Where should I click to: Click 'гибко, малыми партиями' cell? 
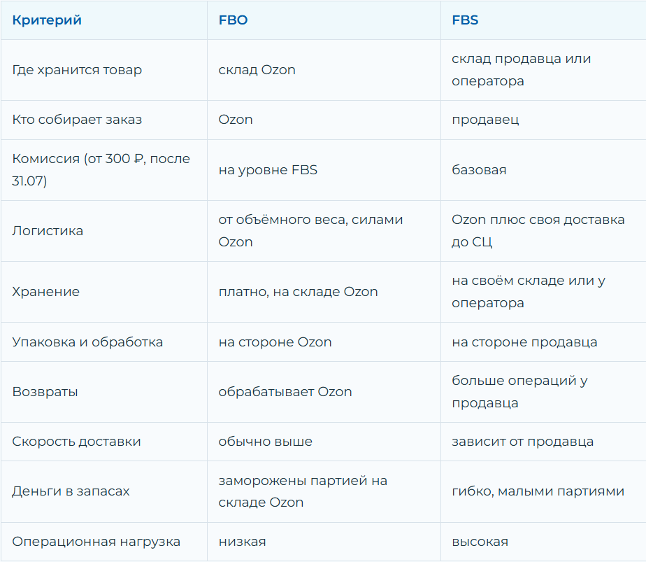pos(538,491)
